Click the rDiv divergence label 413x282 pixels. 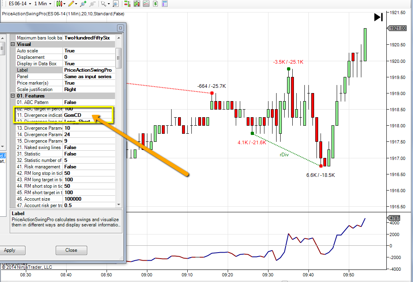(284, 155)
